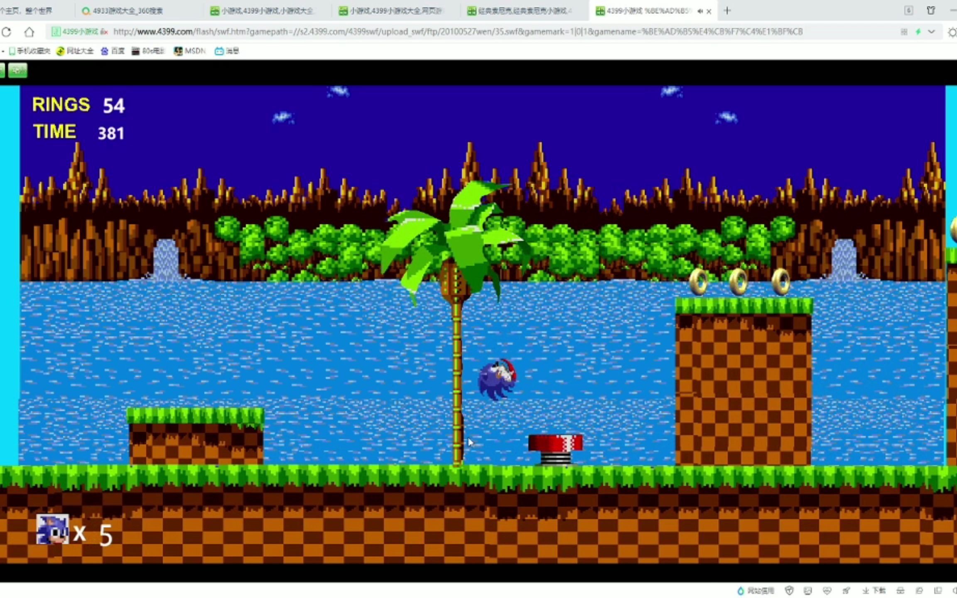Open the bookmark with blue TV icon
The image size is (957, 598).
tap(227, 51)
